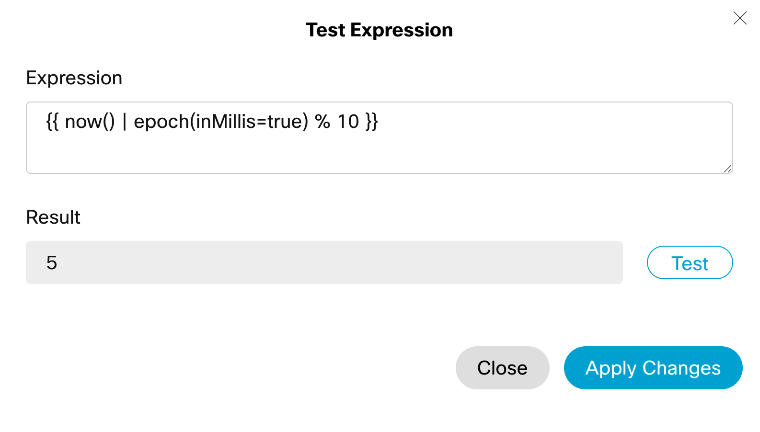Click the gray Close button

click(x=502, y=368)
